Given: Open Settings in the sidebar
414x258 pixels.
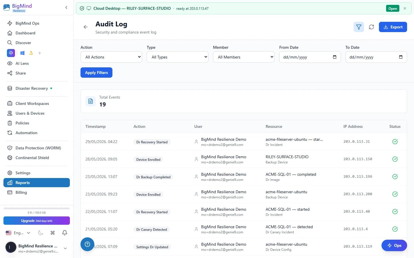Looking at the screenshot, I should 37,173.
